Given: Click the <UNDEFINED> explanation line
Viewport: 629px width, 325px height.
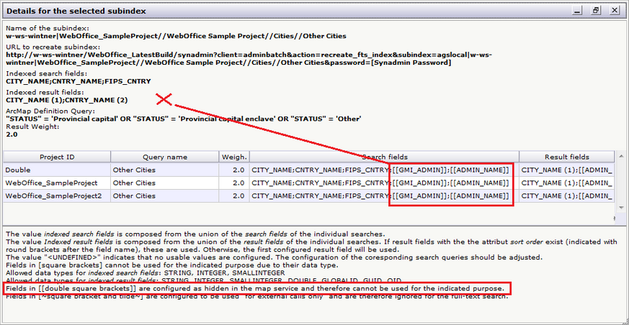Looking at the screenshot, I should tap(274, 257).
